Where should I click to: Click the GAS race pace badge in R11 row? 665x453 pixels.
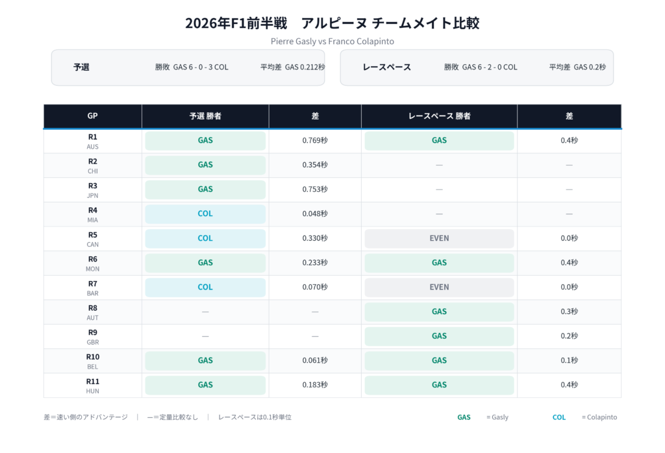440,386
